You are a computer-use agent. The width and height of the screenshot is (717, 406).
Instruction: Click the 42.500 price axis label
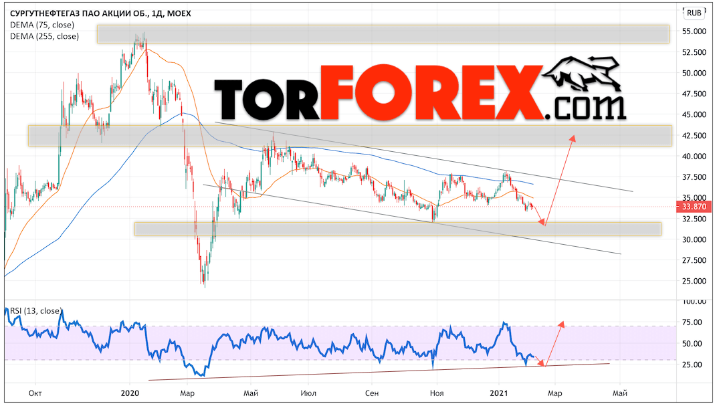point(694,135)
